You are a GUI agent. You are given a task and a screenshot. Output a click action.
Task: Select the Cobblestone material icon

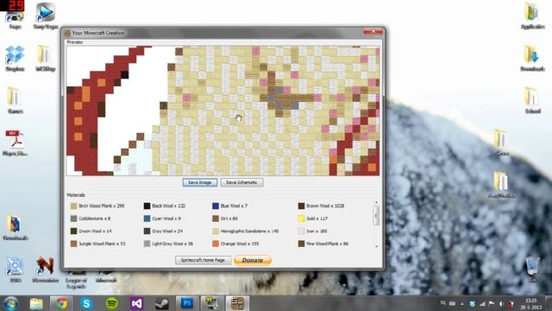coord(73,219)
